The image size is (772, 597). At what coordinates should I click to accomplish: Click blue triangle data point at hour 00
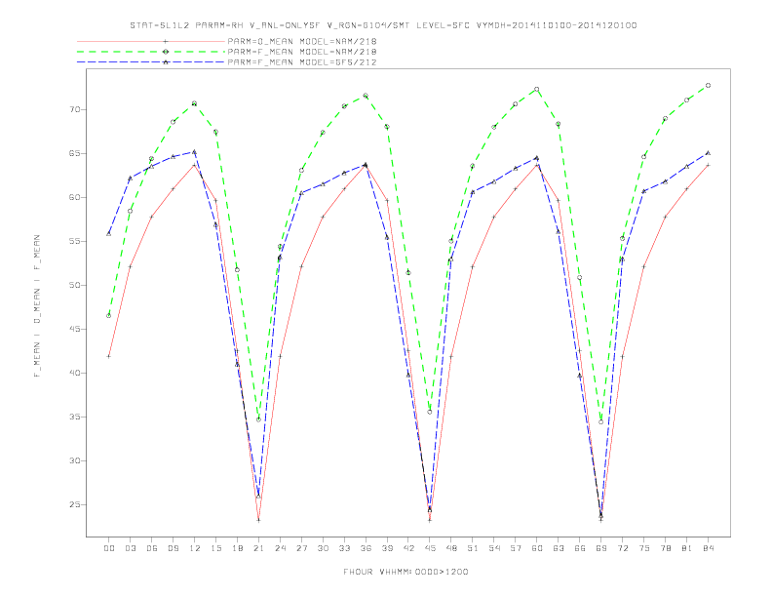coord(109,233)
